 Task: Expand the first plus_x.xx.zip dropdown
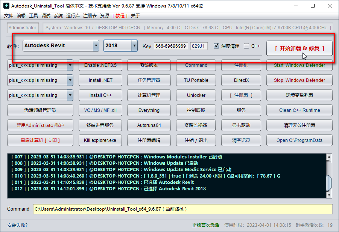click(x=70, y=65)
